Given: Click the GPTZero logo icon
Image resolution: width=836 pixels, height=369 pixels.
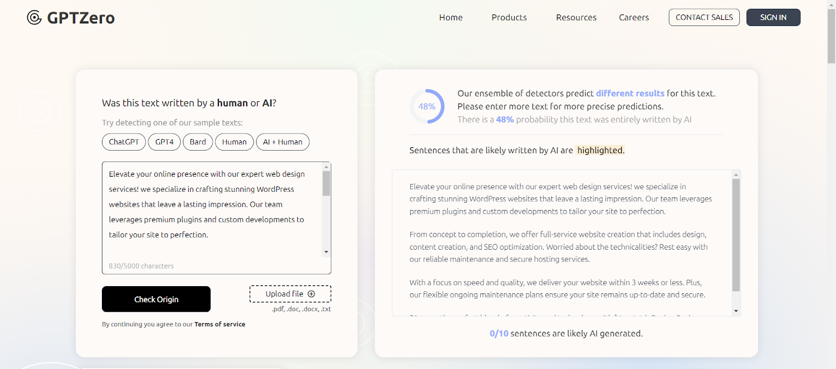Looking at the screenshot, I should 34,18.
